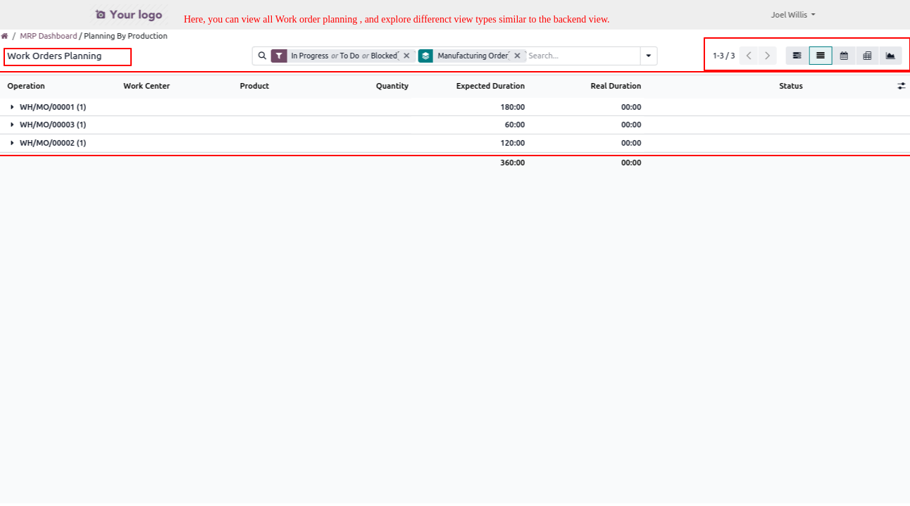
Task: Click in the Search input field
Action: tap(581, 56)
